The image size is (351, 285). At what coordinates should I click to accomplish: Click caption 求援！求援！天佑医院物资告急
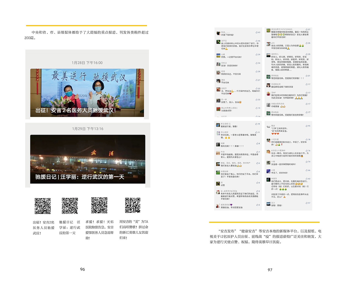coord(99,230)
